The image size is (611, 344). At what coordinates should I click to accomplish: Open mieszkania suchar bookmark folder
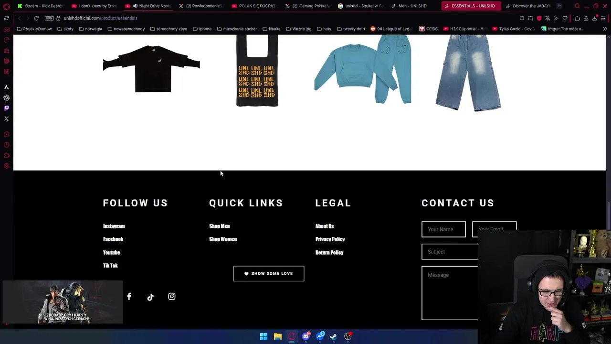click(237, 29)
